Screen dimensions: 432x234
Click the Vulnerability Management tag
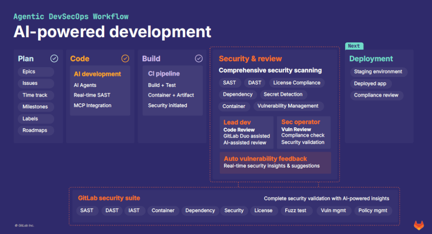288,106
